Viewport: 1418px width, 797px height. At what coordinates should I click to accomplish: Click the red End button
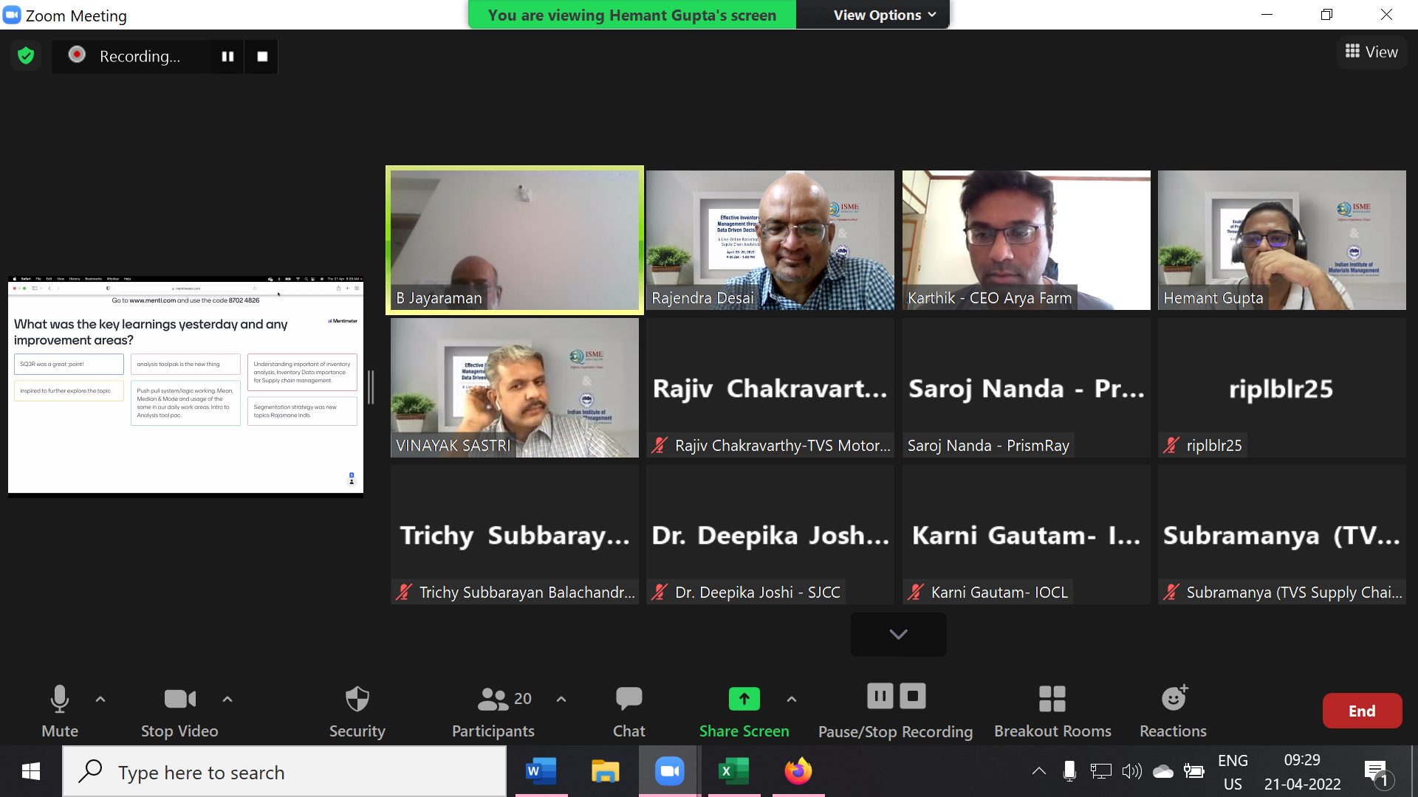point(1361,711)
